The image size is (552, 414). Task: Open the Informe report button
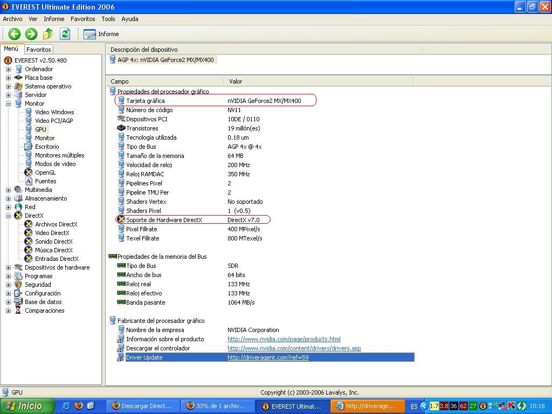tap(101, 34)
